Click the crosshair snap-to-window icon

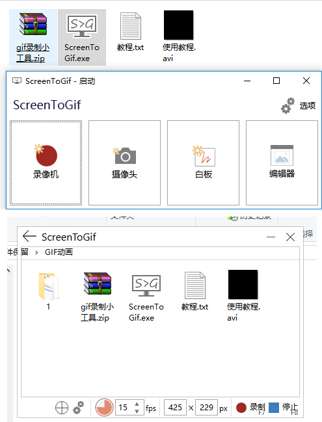[62, 408]
